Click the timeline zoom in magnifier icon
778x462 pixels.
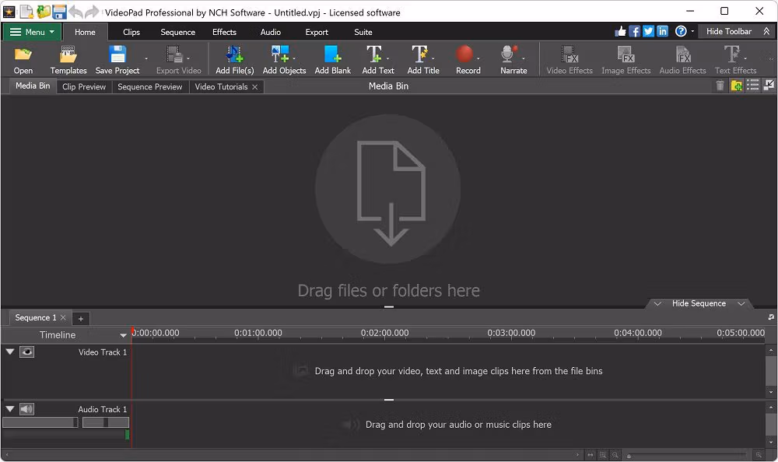coord(759,454)
